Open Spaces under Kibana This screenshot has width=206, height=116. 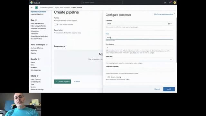click(33, 87)
